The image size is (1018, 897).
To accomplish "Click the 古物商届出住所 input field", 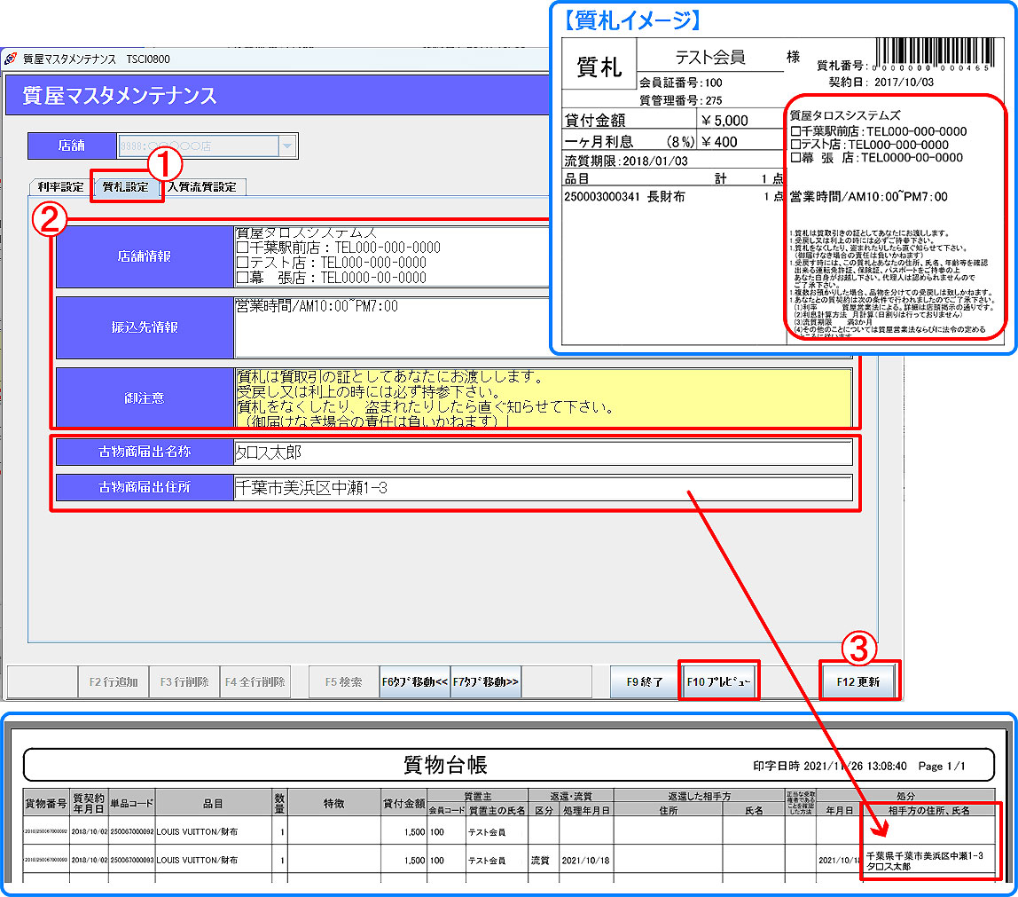I will [543, 488].
